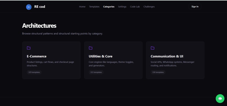Click the 333 templates badge
Screen dimensions: 227x106
tap(96, 72)
